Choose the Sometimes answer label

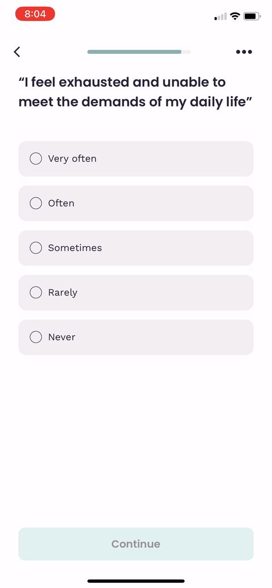(x=75, y=248)
